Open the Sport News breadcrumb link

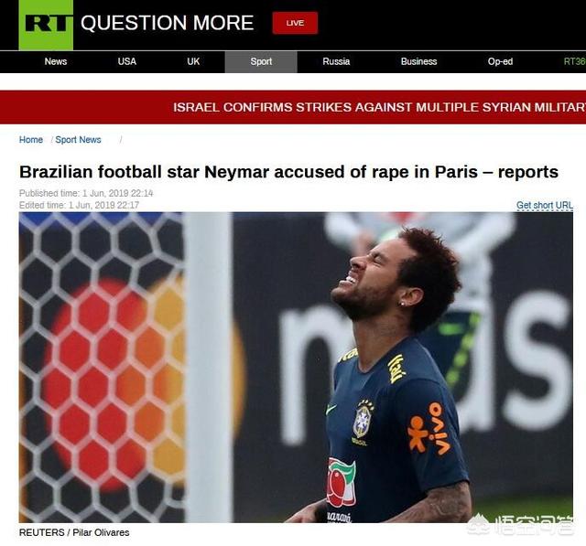(x=78, y=140)
